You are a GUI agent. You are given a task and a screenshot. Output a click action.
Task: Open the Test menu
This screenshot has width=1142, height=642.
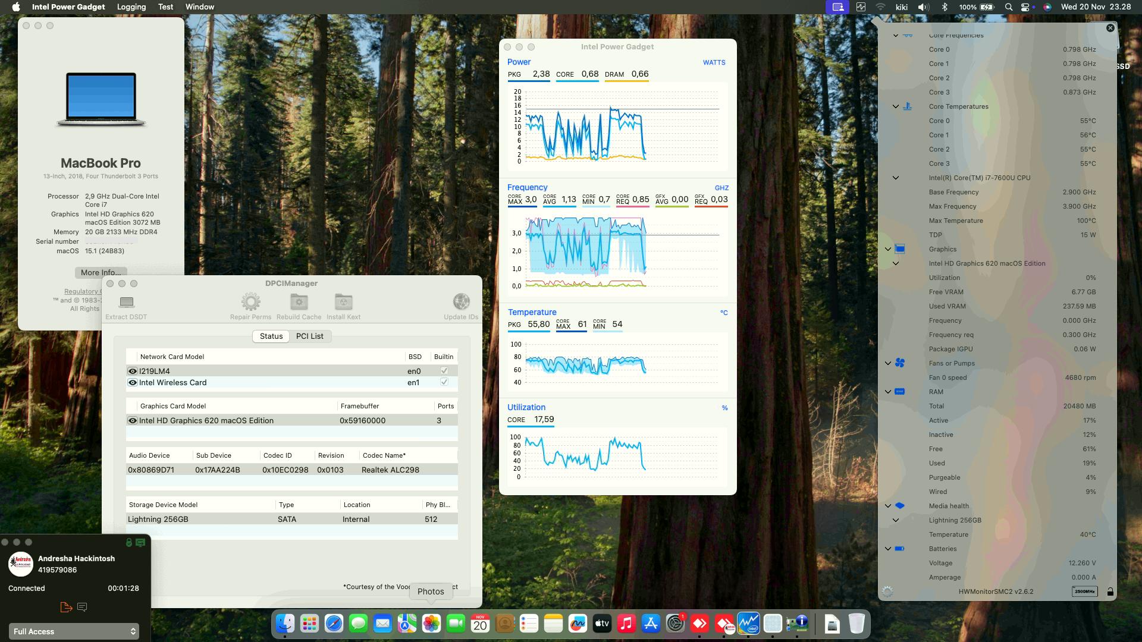(165, 7)
